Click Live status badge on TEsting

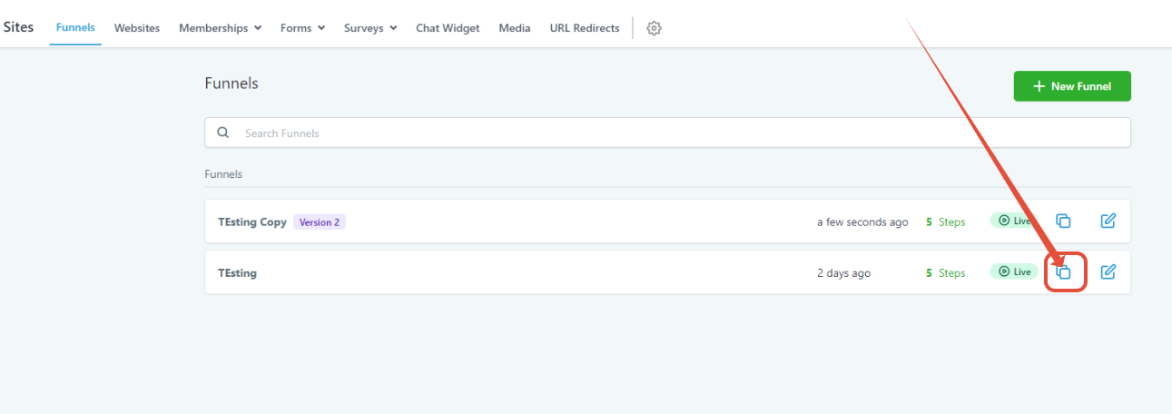click(x=1013, y=271)
